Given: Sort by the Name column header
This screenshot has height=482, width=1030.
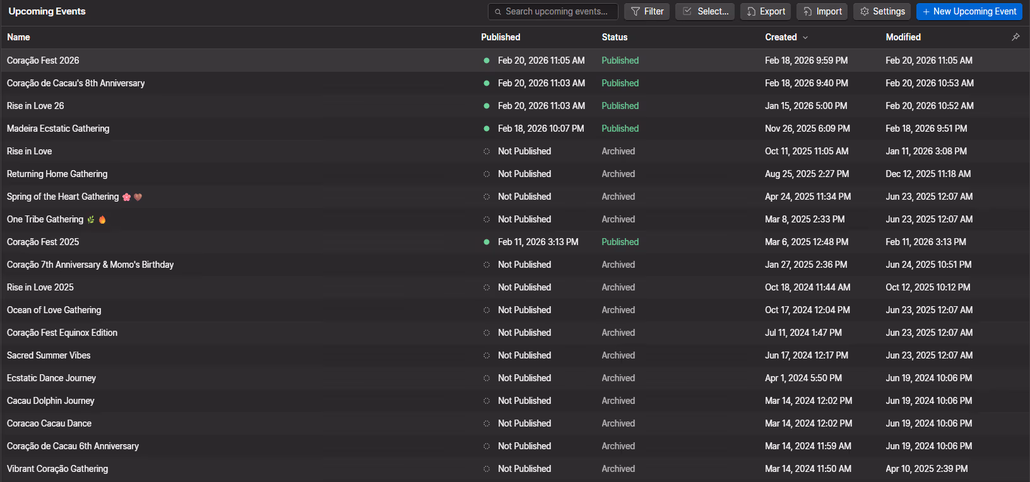Looking at the screenshot, I should (18, 37).
